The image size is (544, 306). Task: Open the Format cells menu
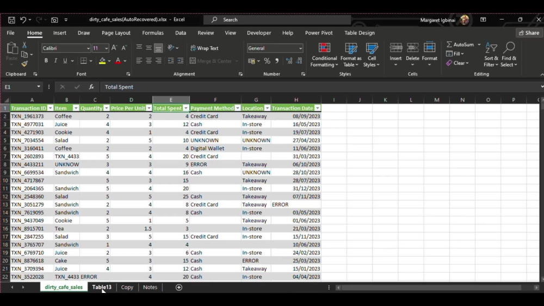430,55
